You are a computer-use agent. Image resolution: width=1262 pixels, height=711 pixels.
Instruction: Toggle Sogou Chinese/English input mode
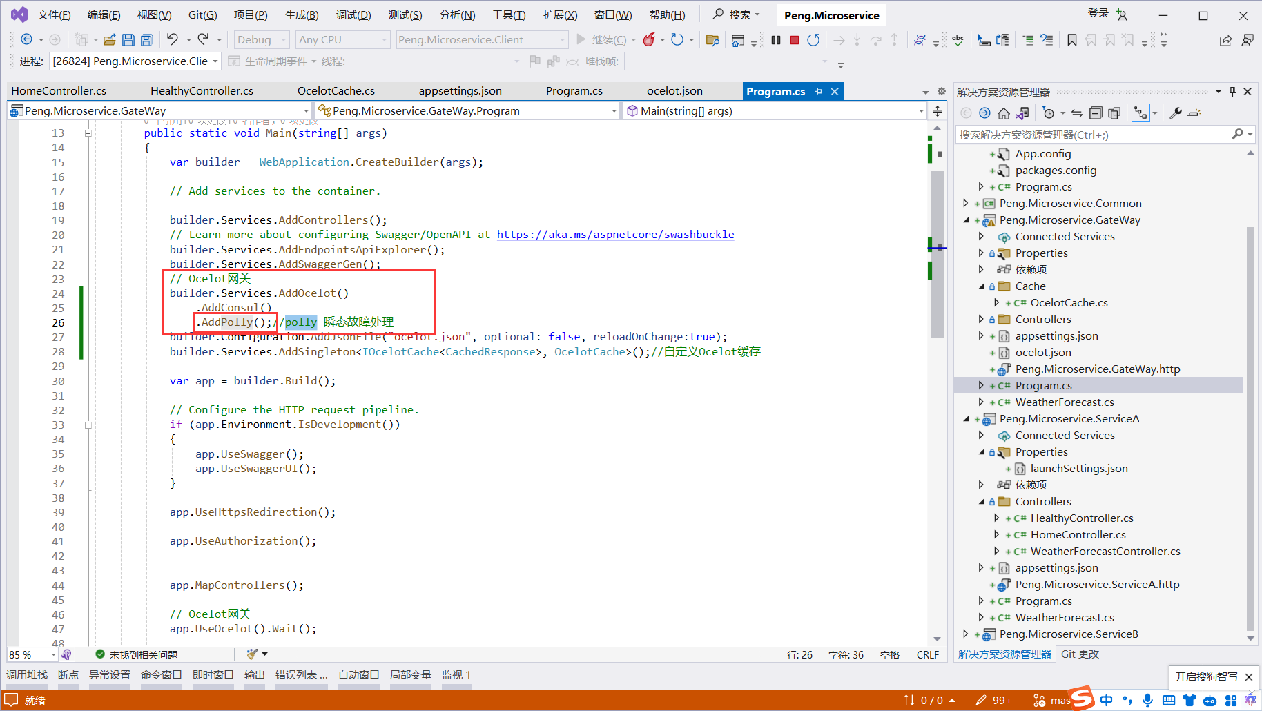[x=1107, y=700]
